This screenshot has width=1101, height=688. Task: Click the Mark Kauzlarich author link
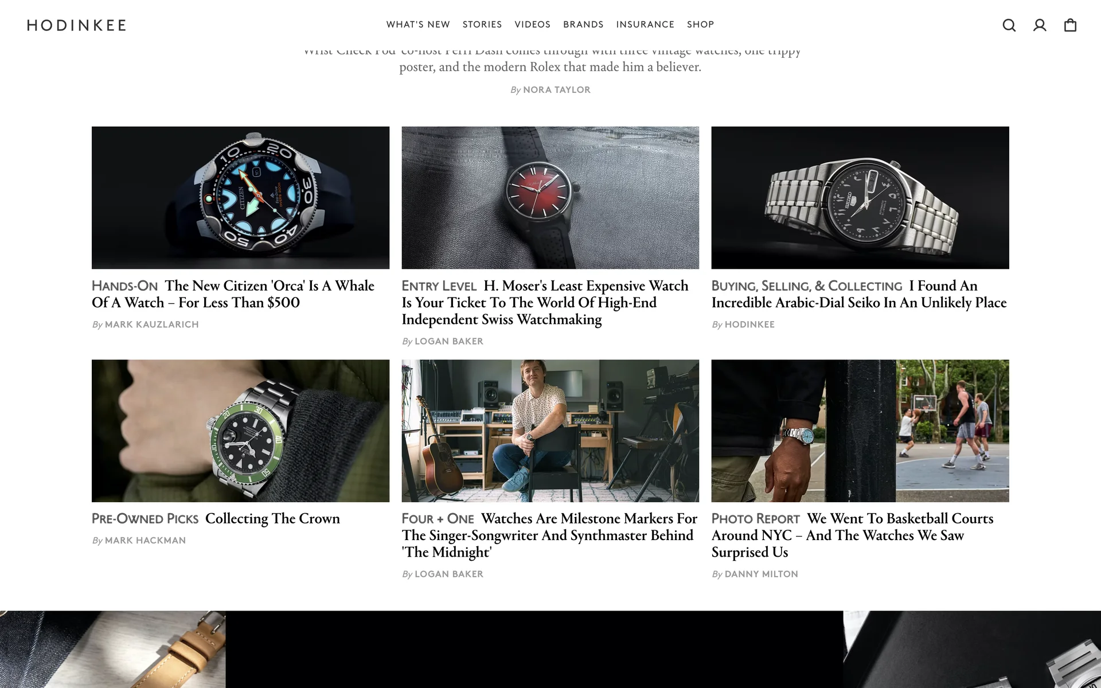tap(151, 325)
